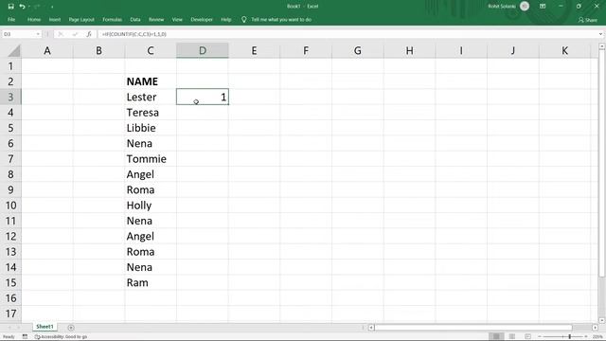The height and width of the screenshot is (341, 606).
Task: Select the cell containing Libbie
Action: (x=151, y=128)
